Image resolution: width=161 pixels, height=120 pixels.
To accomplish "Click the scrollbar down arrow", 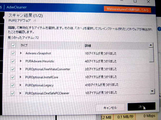I will click(x=152, y=91).
